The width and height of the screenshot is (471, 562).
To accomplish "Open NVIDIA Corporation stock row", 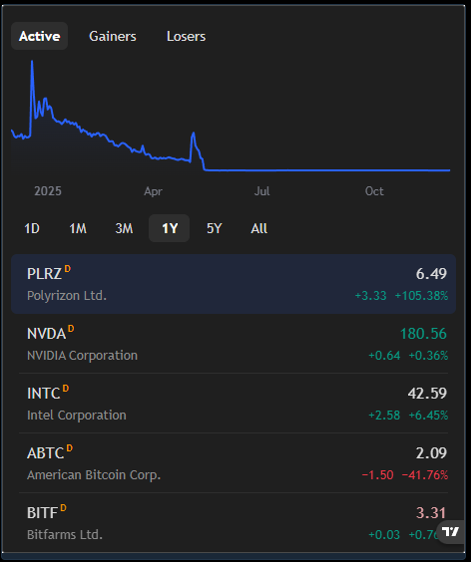I will click(x=234, y=344).
